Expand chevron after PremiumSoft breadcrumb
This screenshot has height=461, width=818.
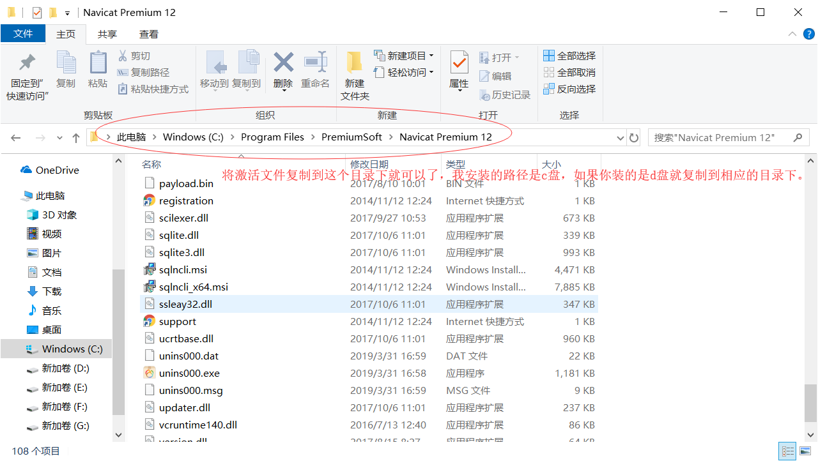(391, 137)
